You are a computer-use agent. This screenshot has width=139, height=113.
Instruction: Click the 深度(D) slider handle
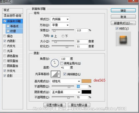coord(54,31)
